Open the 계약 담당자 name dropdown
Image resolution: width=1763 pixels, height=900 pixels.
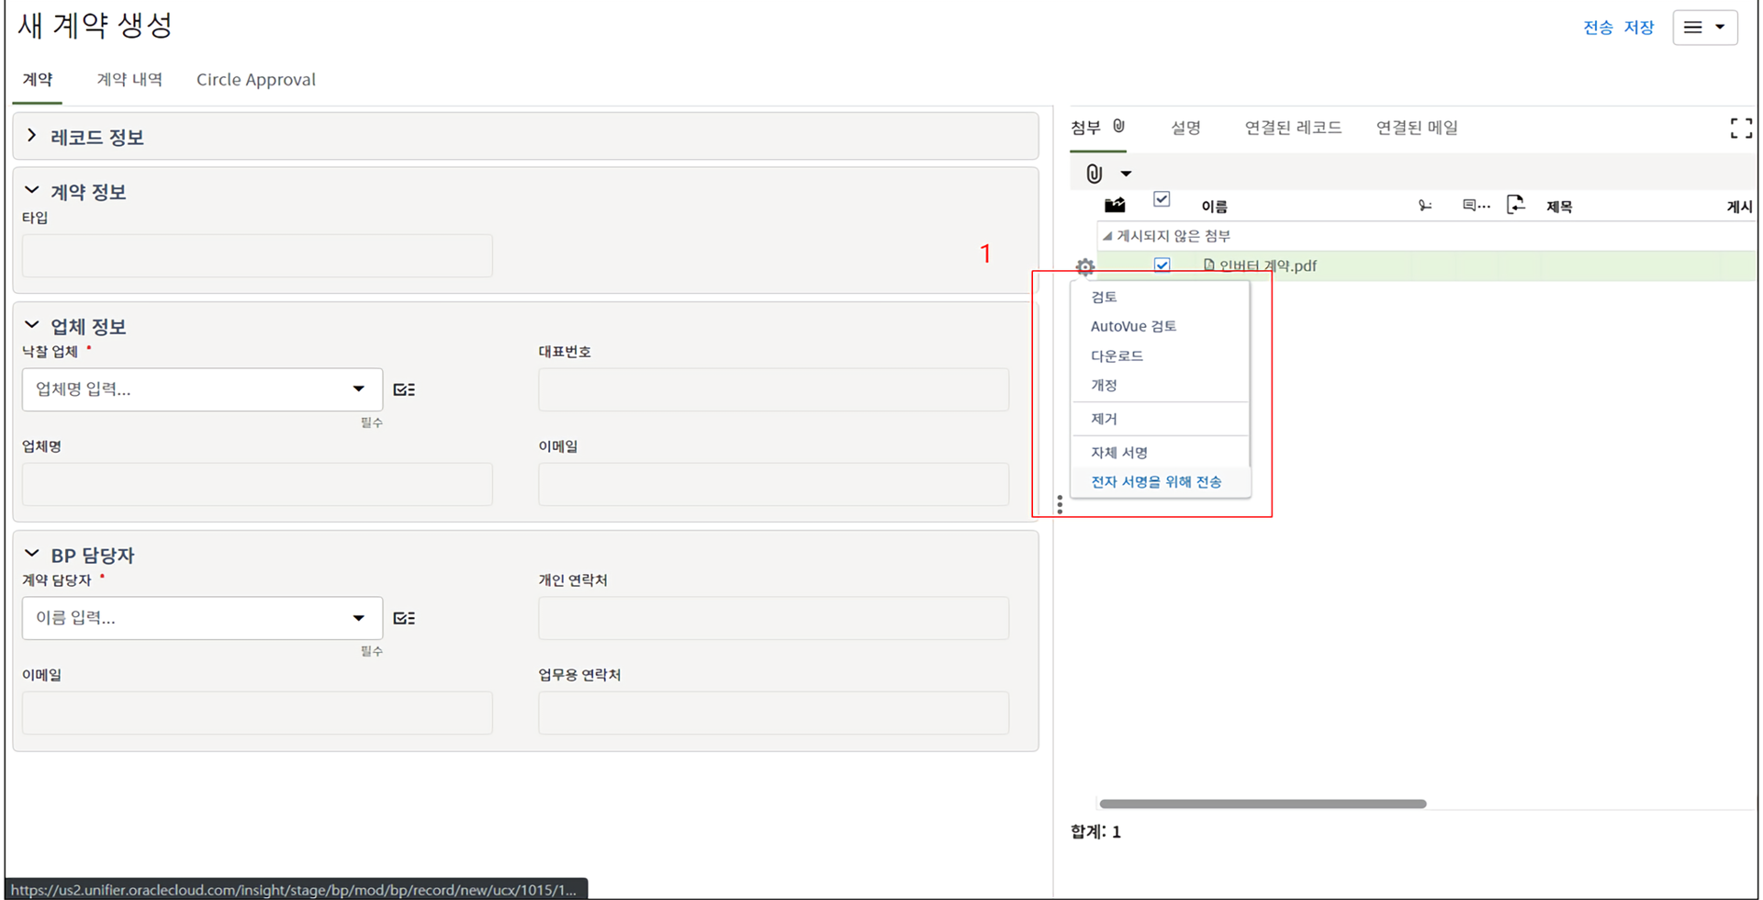358,618
